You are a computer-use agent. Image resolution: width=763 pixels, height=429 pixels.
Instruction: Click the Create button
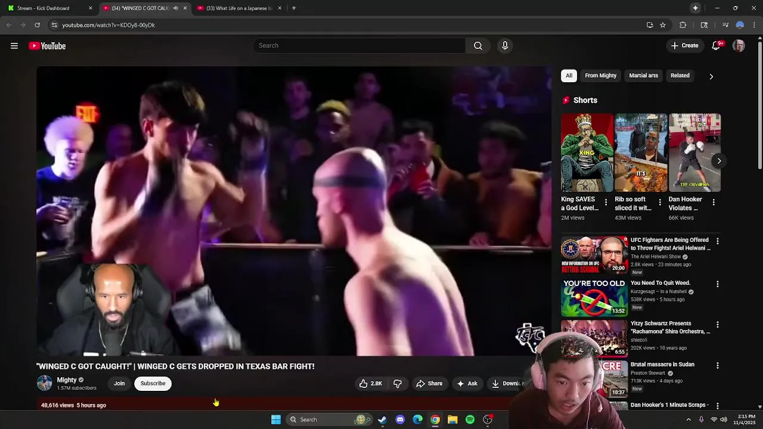click(684, 46)
